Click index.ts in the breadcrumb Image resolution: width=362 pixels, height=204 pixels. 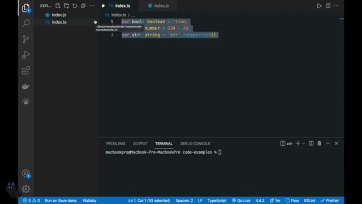119,15
